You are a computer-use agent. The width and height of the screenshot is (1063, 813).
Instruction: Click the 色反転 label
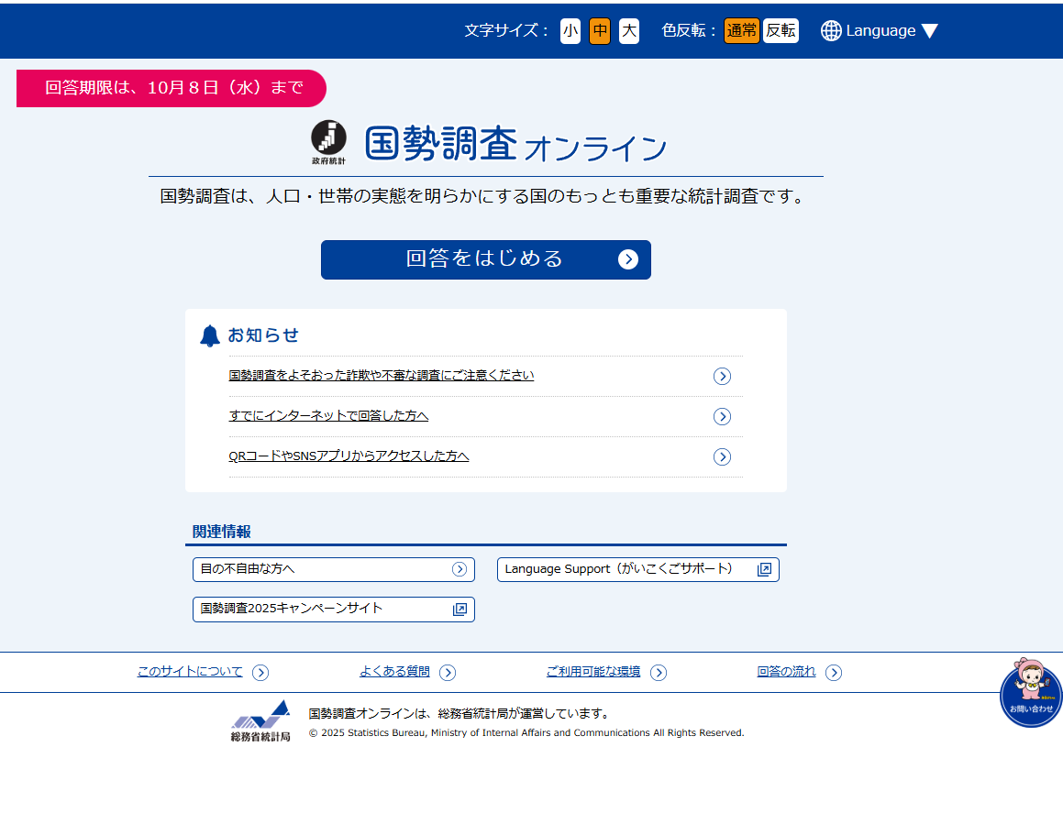[689, 31]
